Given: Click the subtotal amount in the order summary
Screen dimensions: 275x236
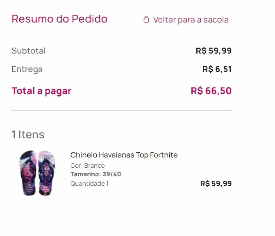Looking at the screenshot, I should coord(214,51).
